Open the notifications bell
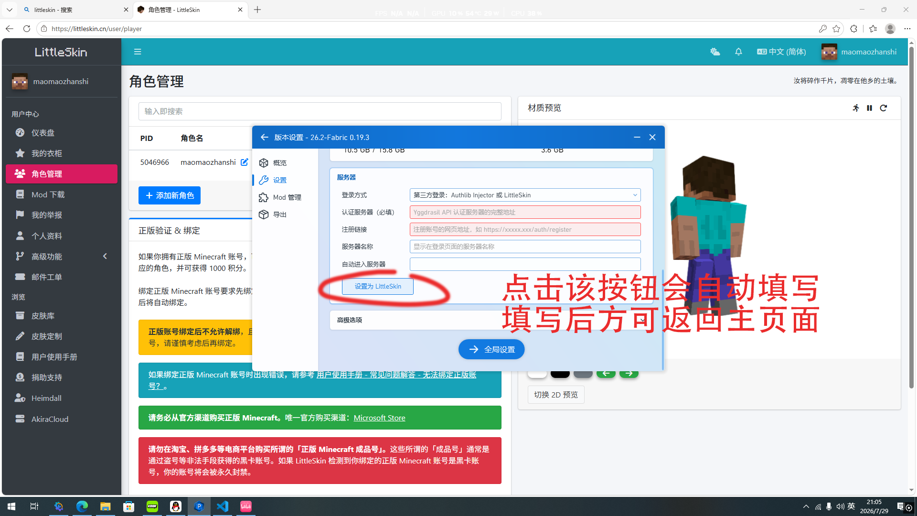This screenshot has width=917, height=516. pos(738,52)
